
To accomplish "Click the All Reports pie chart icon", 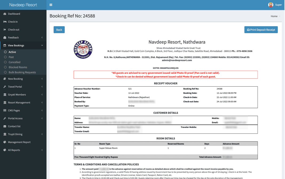I will click(x=5, y=150).
